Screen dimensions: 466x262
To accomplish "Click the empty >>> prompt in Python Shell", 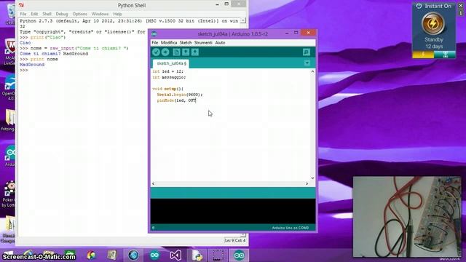I will [x=24, y=70].
